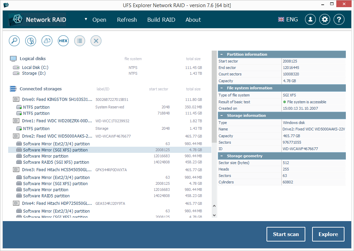Viewport: 354px width, 251px height.
Task: Select Drive3 Software RAID5 partition
Action: pos(110,196)
